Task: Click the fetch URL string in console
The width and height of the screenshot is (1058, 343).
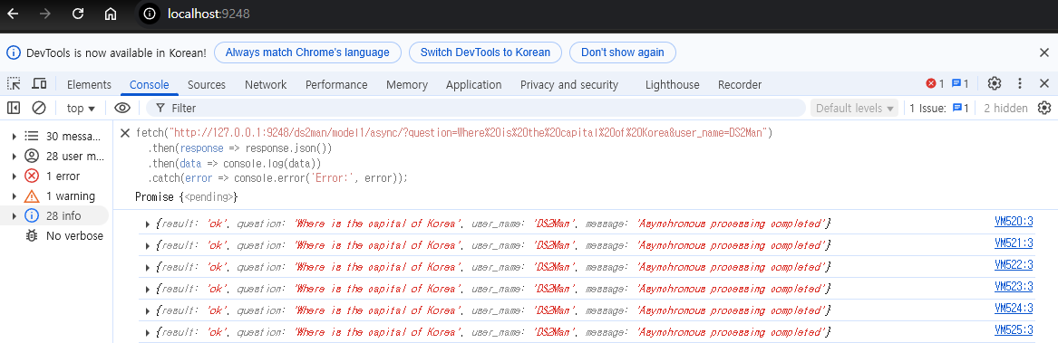Action: click(x=470, y=133)
